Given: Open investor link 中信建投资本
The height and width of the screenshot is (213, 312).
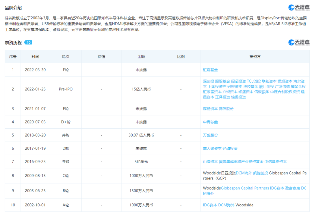Looking at the screenshot, I should click(x=275, y=162).
